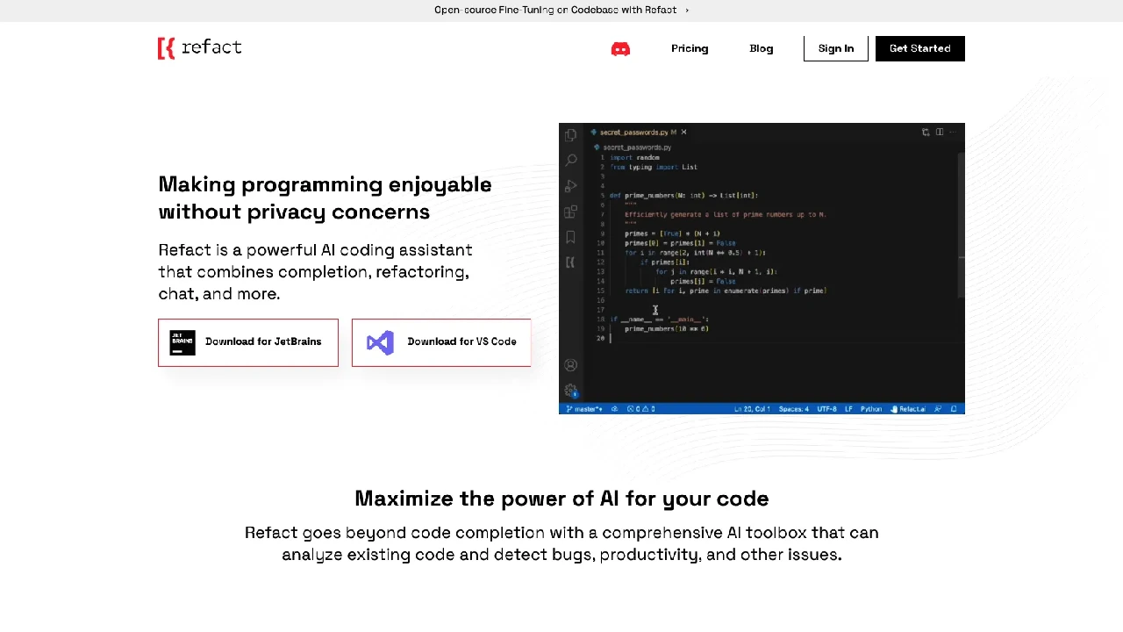Download the VS Code plugin
The height and width of the screenshot is (632, 1123).
pyautogui.click(x=441, y=342)
